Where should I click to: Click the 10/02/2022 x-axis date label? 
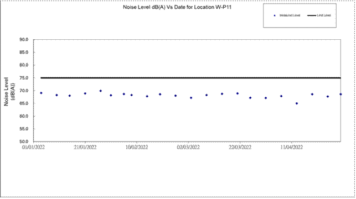137,148
